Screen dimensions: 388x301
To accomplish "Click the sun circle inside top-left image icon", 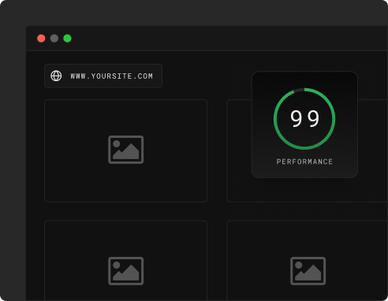I will [x=117, y=143].
